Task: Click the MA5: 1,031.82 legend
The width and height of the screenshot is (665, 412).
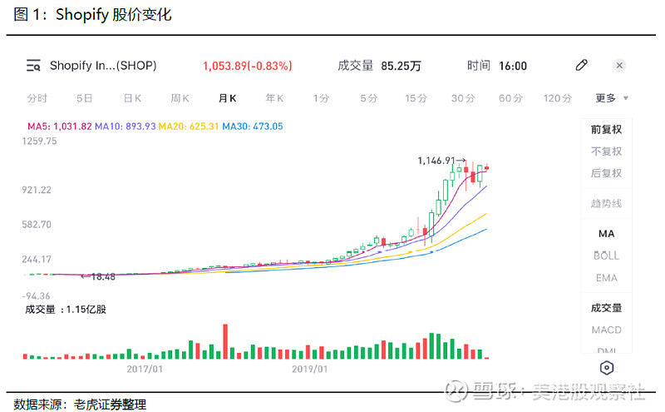Action: (x=60, y=127)
